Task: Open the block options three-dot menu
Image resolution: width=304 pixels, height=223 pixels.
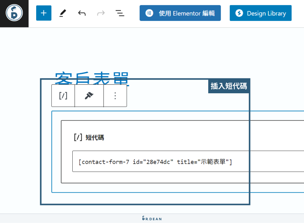Action: point(115,96)
